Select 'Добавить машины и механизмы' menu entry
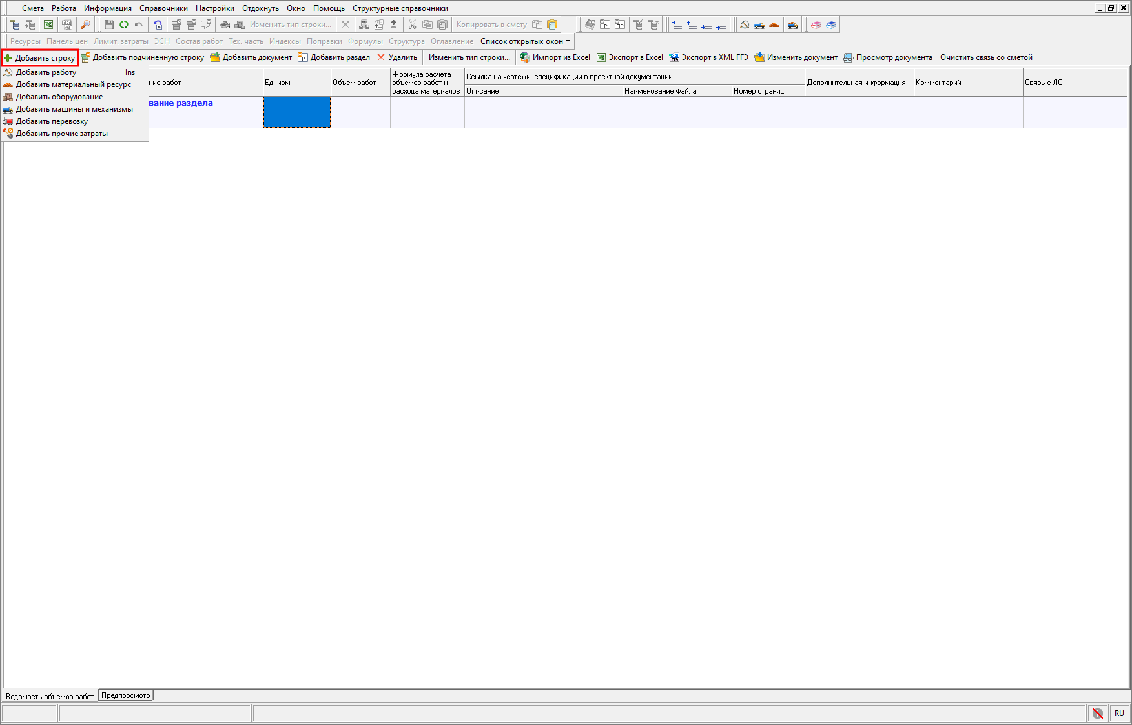The image size is (1132, 725). tap(74, 109)
